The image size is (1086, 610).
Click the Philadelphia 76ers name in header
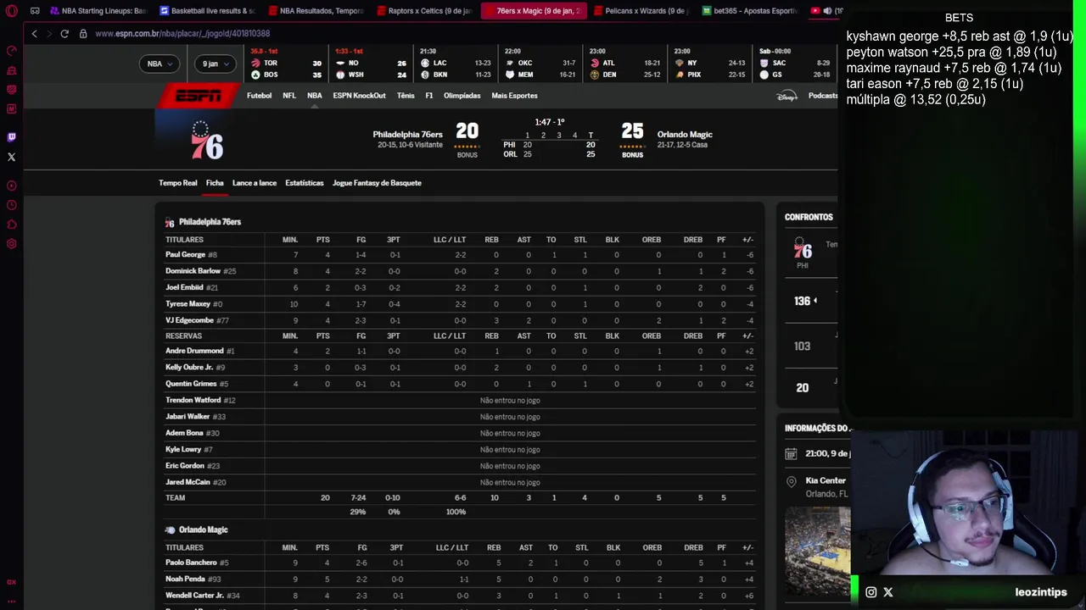[x=407, y=135]
